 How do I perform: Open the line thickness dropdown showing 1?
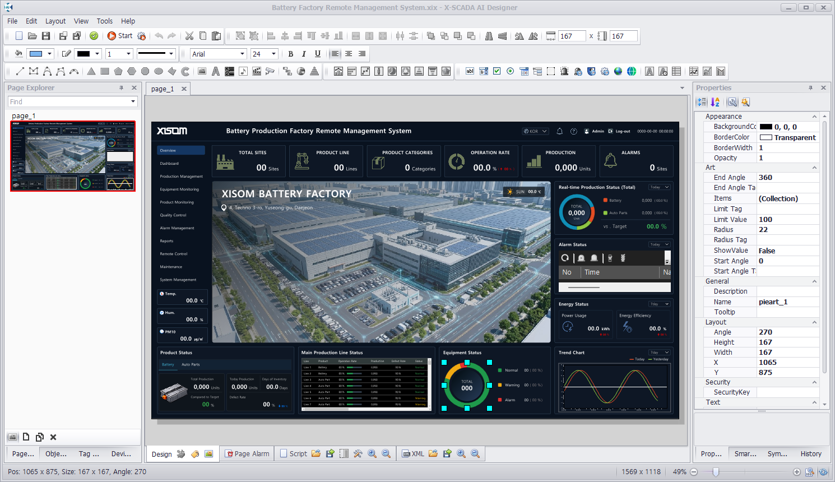coord(128,54)
